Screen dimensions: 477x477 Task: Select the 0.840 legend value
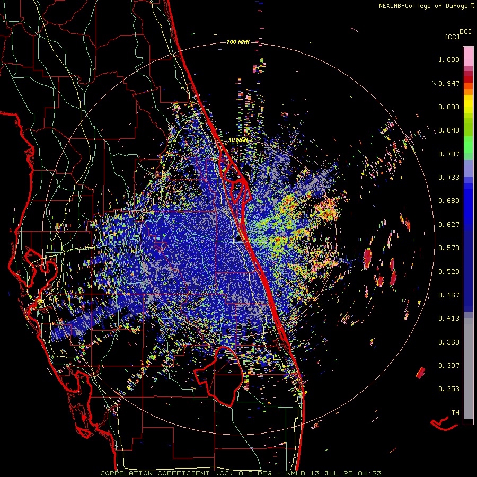click(449, 130)
